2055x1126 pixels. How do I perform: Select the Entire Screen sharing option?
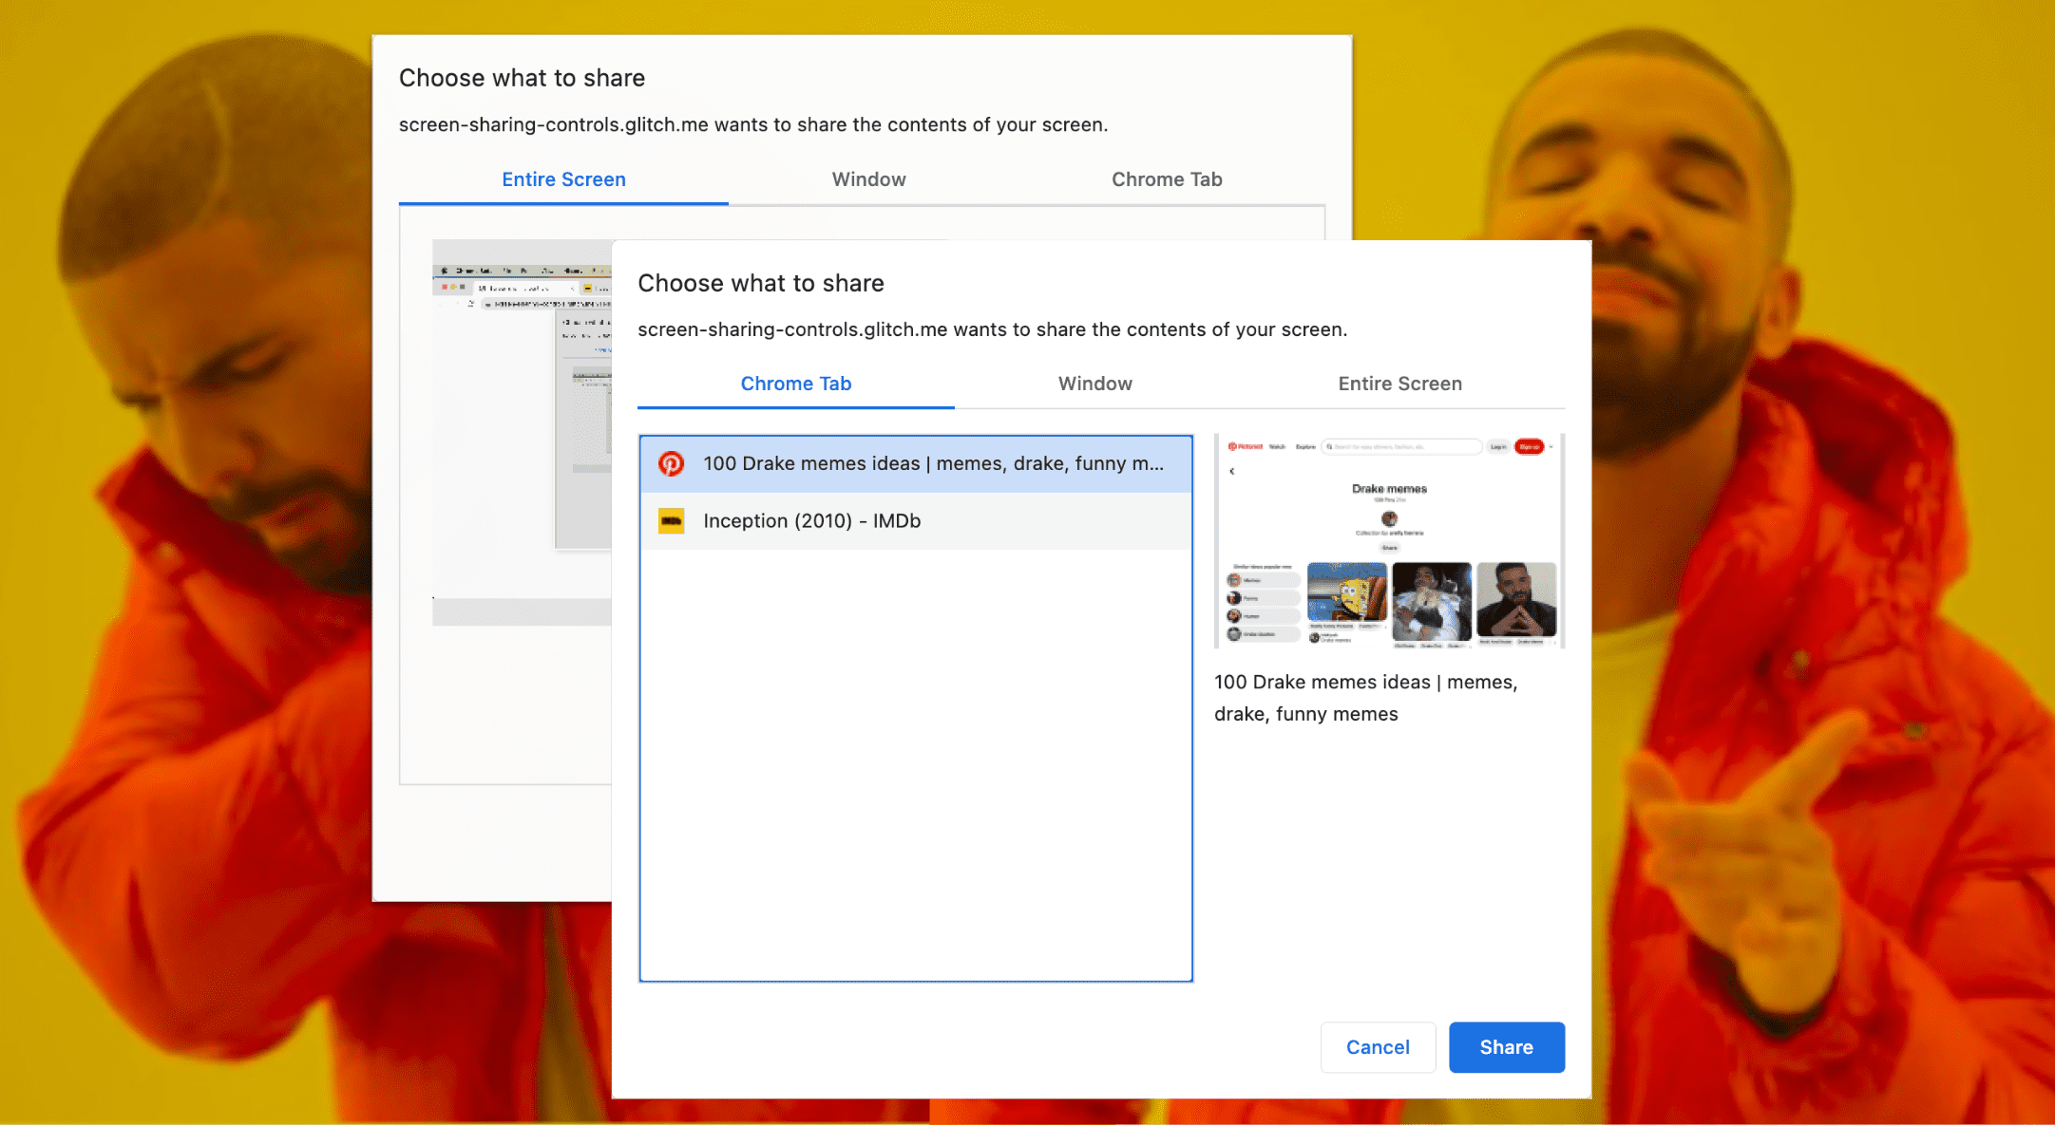pos(1398,383)
